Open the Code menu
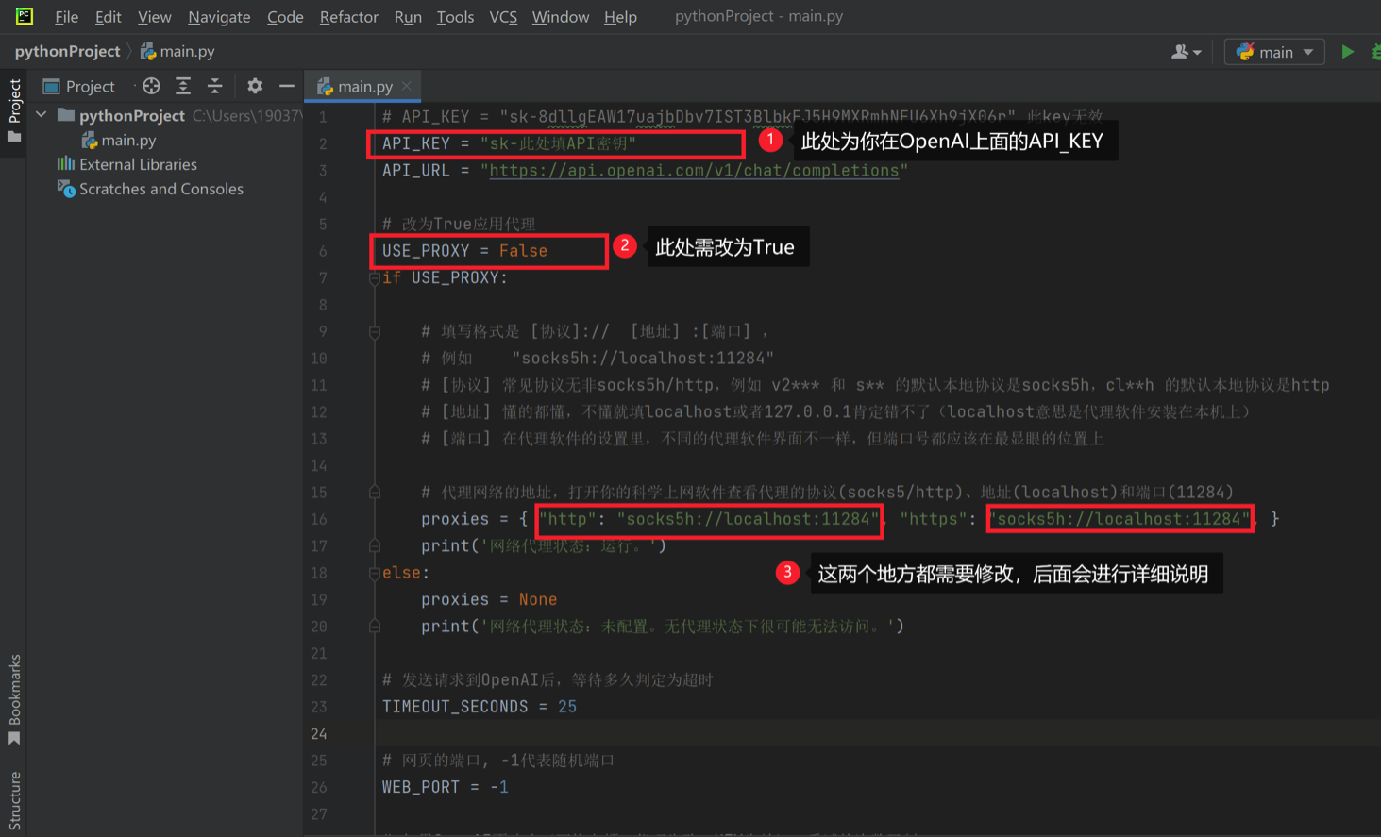The image size is (1381, 837). click(285, 17)
